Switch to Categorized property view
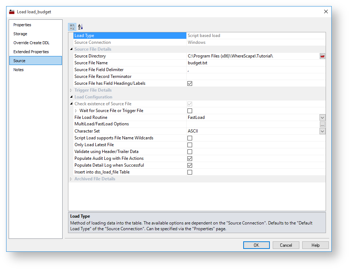Screen dimensions: 349x269 point(72,27)
